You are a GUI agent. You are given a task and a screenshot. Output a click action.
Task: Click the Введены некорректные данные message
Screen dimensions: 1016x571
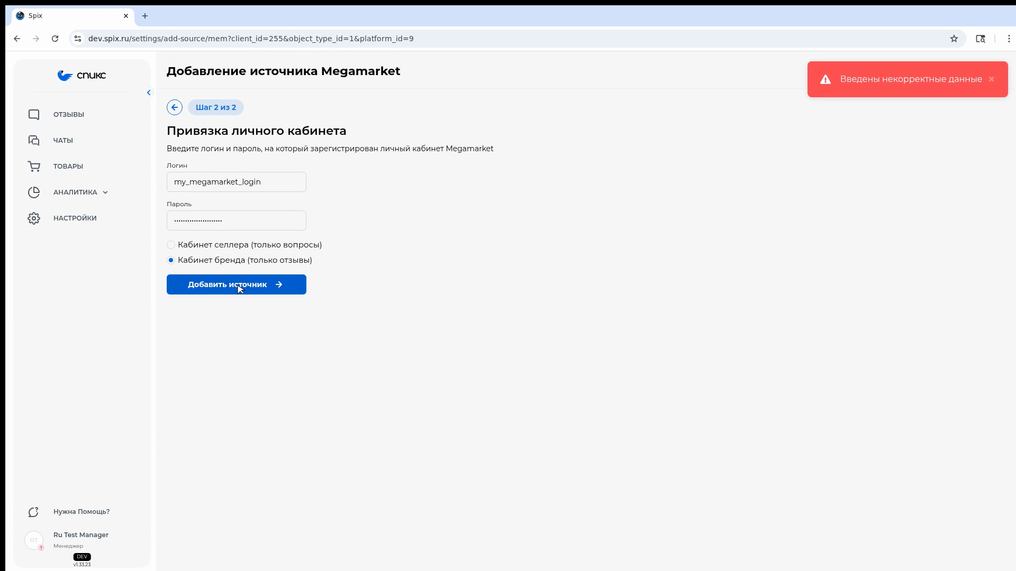coord(911,79)
